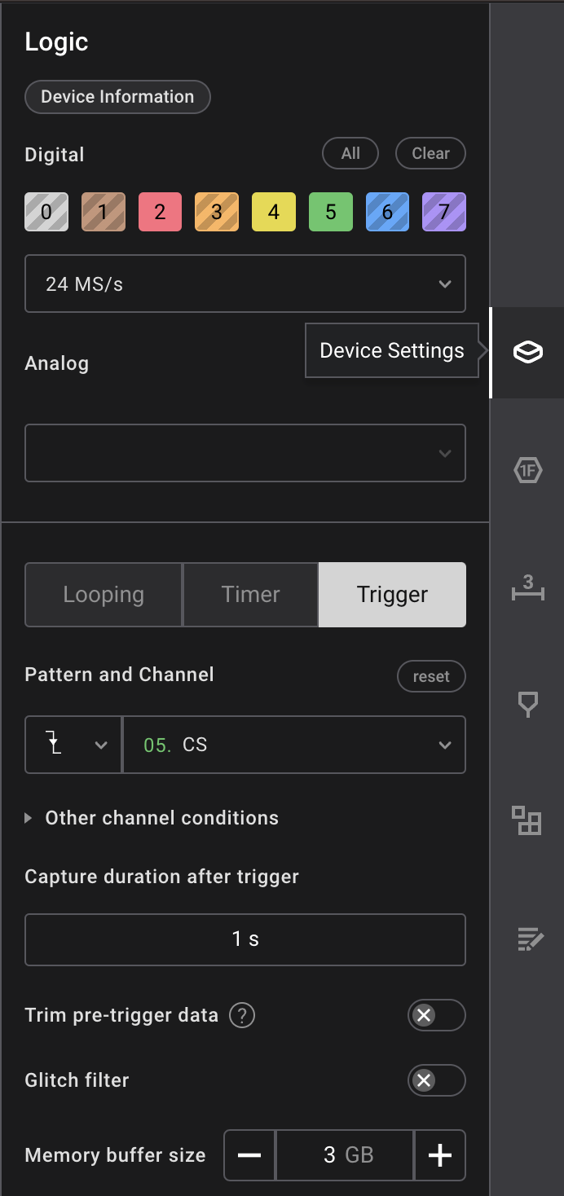This screenshot has height=1196, width=564.
Task: Open the protocol analyzers panel with the 1F hexagon icon
Action: pos(527,470)
